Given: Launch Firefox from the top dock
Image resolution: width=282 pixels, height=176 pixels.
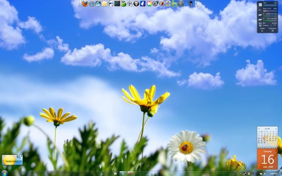Looking at the screenshot, I should [x=85, y=4].
